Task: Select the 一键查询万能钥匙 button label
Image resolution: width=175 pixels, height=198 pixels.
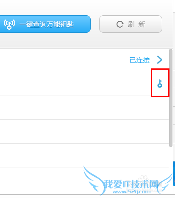Action: [47, 24]
